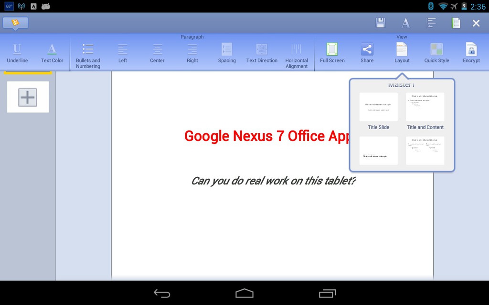Tap the Wi-Fi status icon
This screenshot has width=489, height=305.
443,6
